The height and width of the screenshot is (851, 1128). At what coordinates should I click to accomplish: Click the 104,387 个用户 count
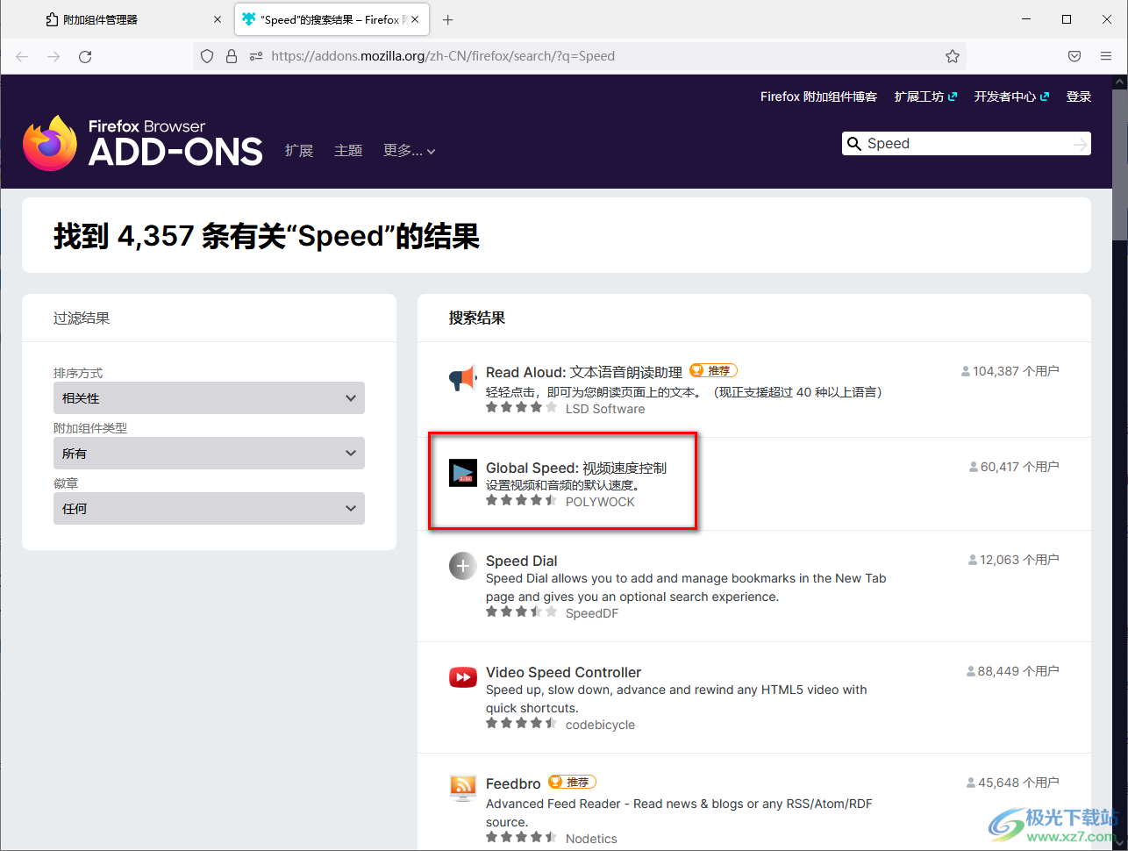1010,371
